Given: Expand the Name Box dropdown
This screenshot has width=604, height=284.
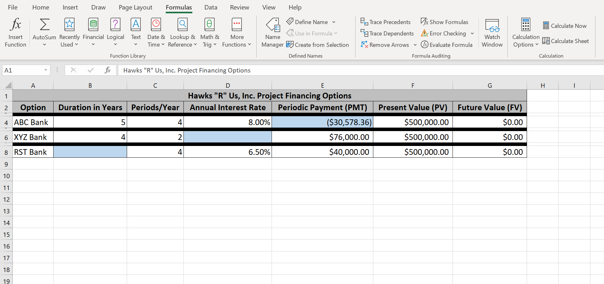Looking at the screenshot, I should click(x=46, y=70).
